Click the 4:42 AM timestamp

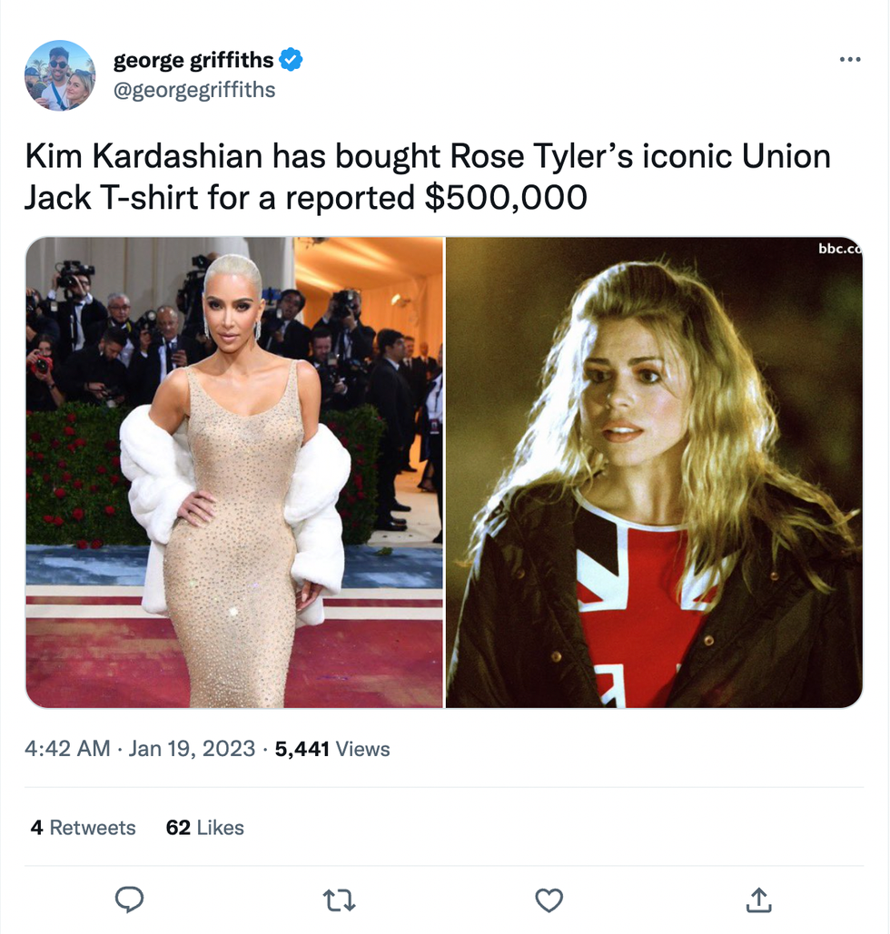pos(67,748)
